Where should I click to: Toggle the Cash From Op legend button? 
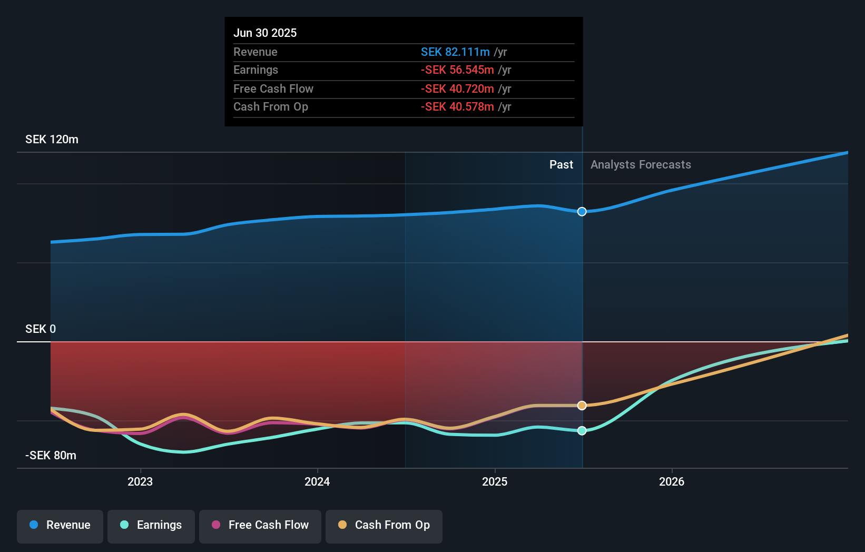[384, 526]
